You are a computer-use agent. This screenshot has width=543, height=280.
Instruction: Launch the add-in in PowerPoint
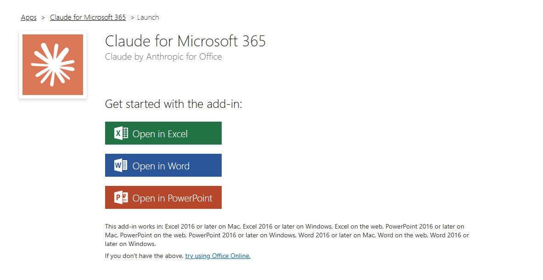(x=163, y=197)
